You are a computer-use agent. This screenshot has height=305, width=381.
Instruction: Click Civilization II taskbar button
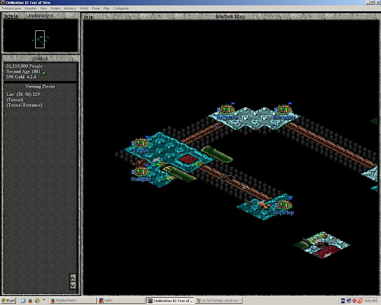pyautogui.click(x=171, y=301)
